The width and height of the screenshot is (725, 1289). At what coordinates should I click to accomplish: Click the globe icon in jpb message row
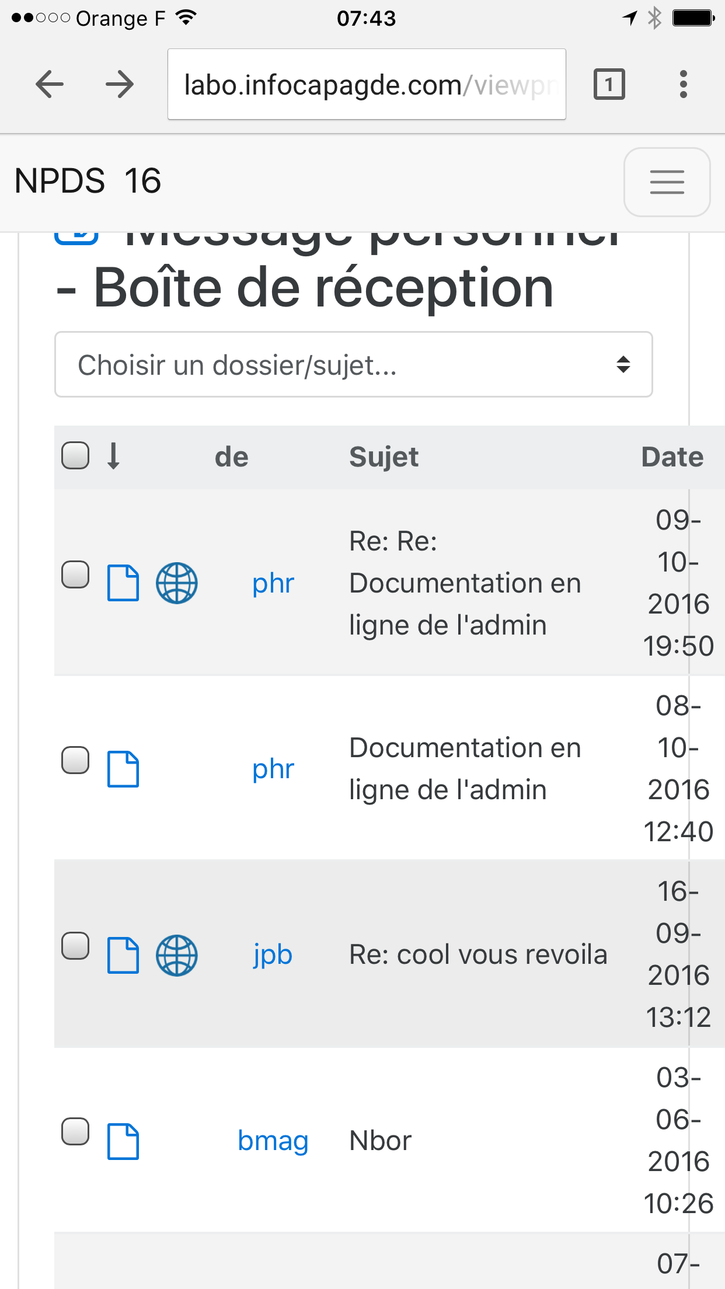[x=177, y=955]
